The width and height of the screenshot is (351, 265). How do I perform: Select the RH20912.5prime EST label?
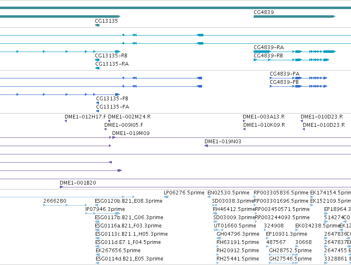pyautogui.click(x=238, y=251)
